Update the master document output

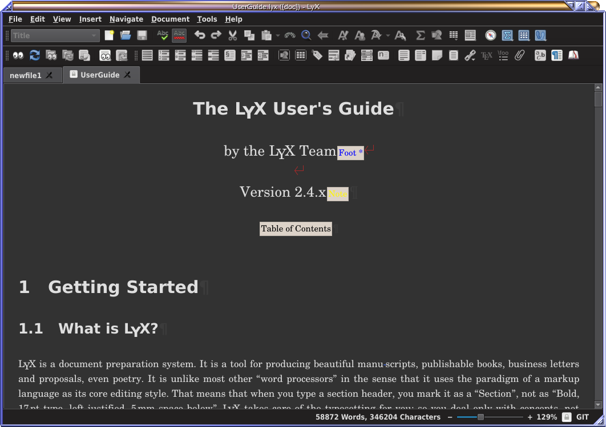tap(68, 55)
